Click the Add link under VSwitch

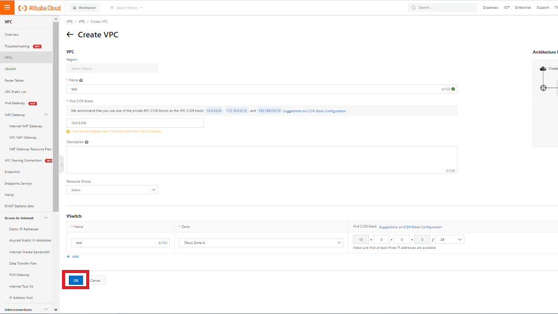(73, 256)
